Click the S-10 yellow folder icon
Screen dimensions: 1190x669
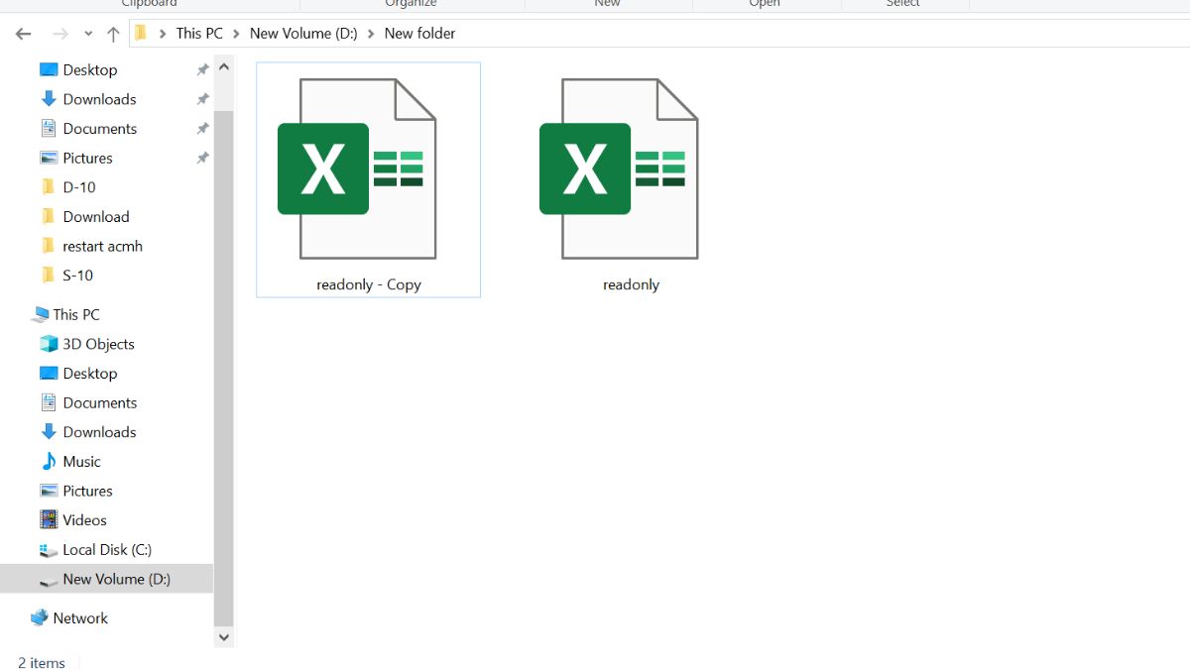[49, 276]
